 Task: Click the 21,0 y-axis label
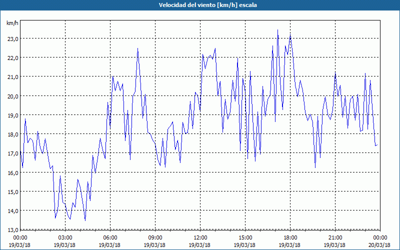pos(12,77)
